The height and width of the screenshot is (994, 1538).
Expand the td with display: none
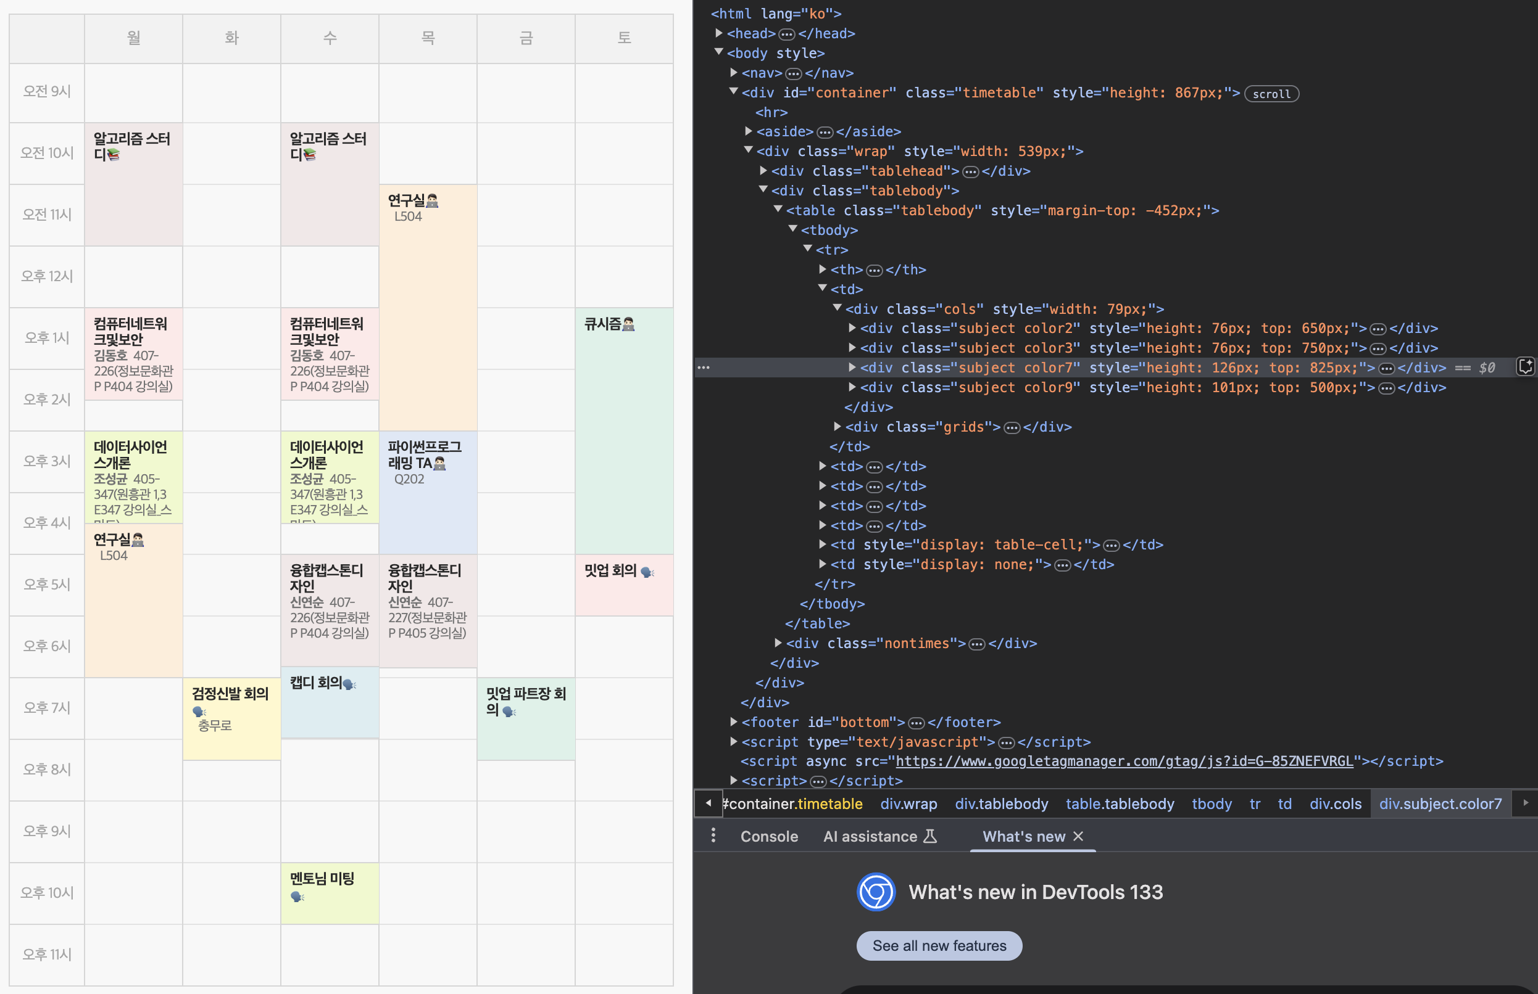click(x=822, y=564)
